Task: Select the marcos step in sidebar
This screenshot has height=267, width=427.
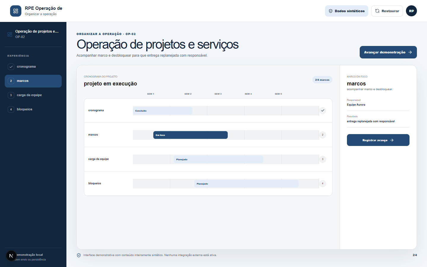Action: pyautogui.click(x=33, y=81)
